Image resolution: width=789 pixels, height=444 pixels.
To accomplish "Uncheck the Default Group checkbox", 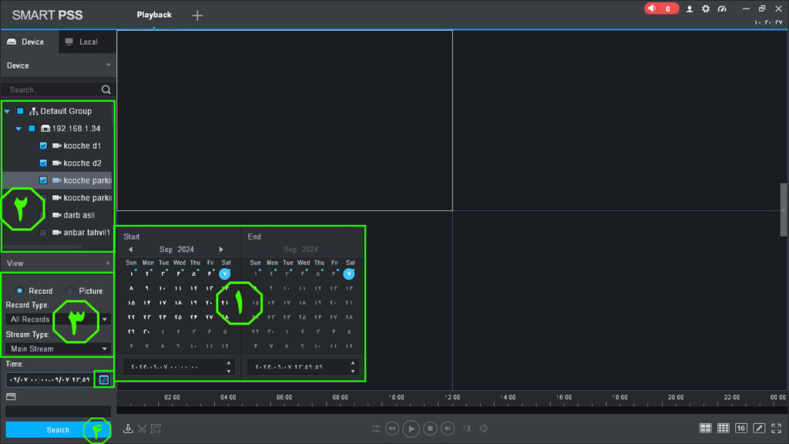I will [x=20, y=111].
